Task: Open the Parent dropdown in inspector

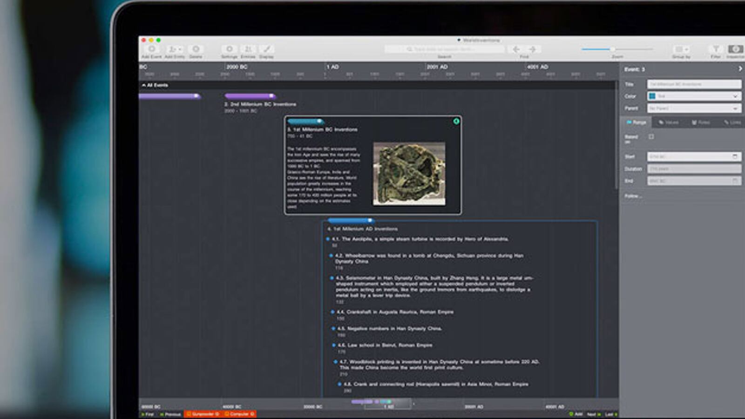Action: coord(693,108)
